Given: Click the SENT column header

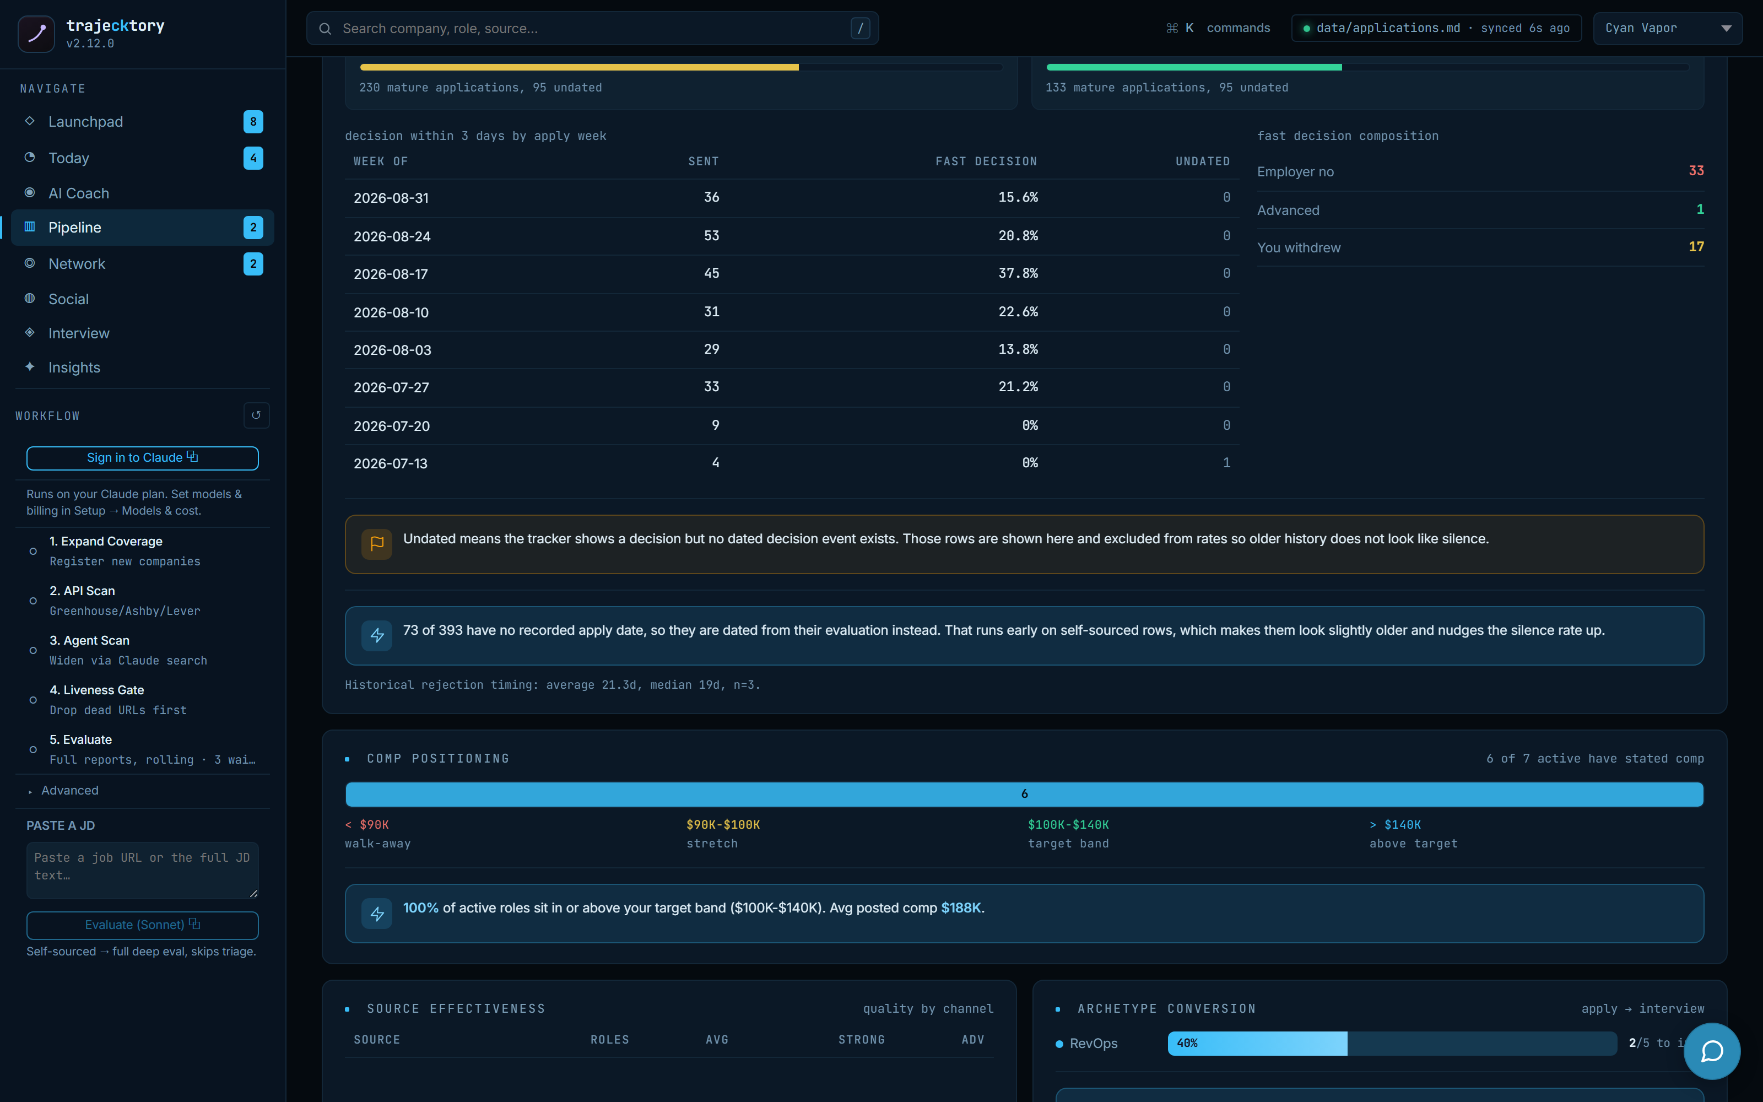Looking at the screenshot, I should pos(704,161).
